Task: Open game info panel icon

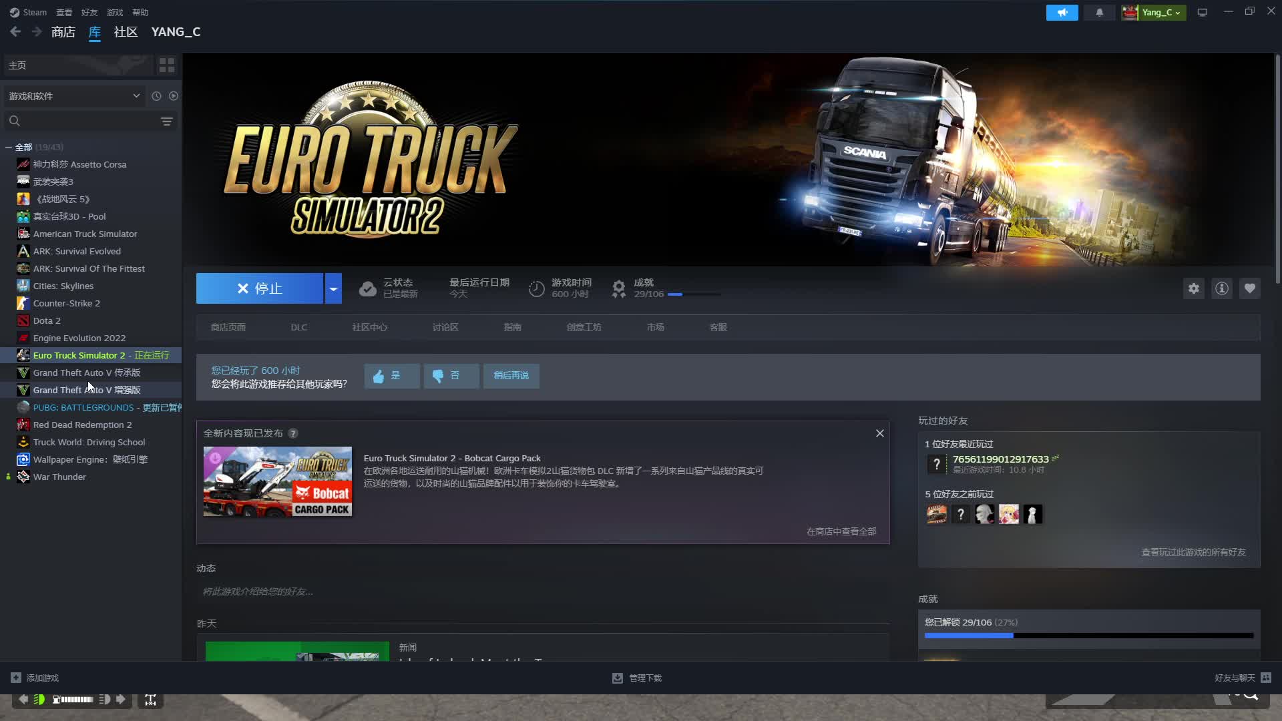Action: point(1221,288)
